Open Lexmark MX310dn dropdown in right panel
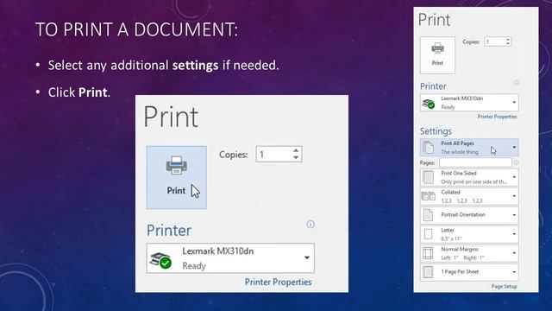This screenshot has width=552, height=311. click(x=469, y=103)
